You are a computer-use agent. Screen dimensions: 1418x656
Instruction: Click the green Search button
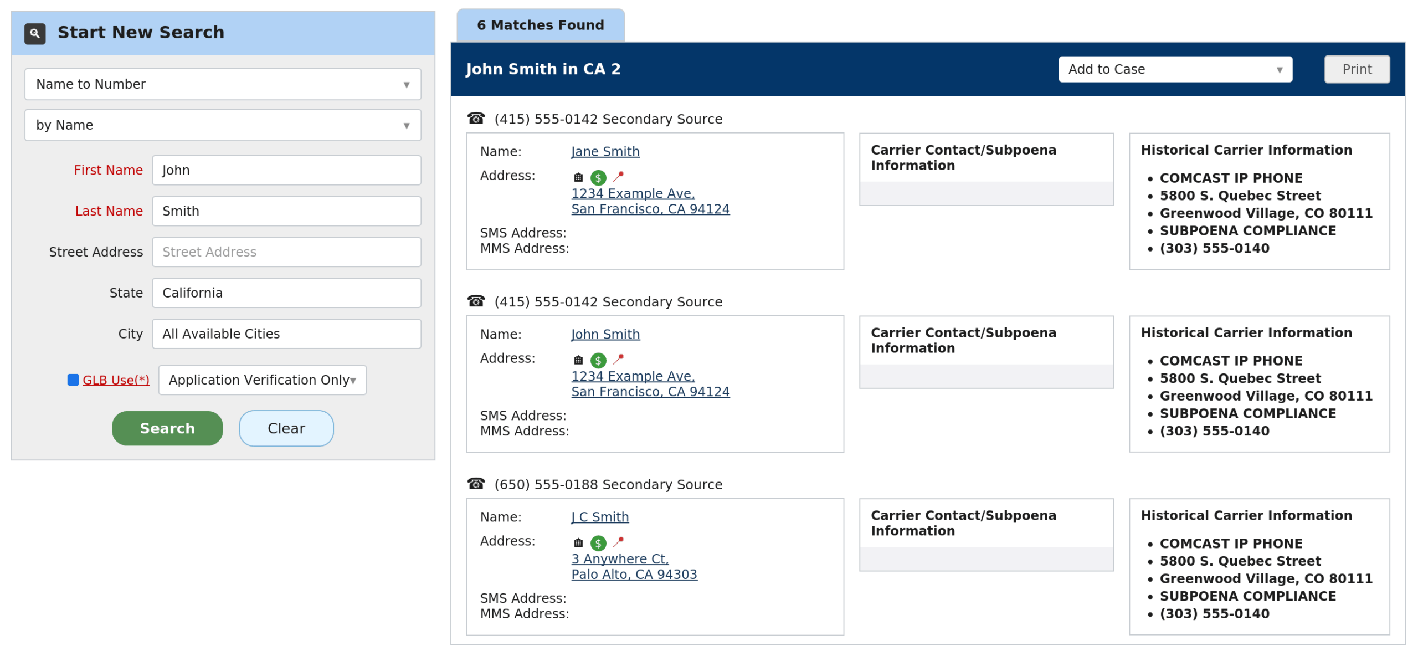point(167,428)
